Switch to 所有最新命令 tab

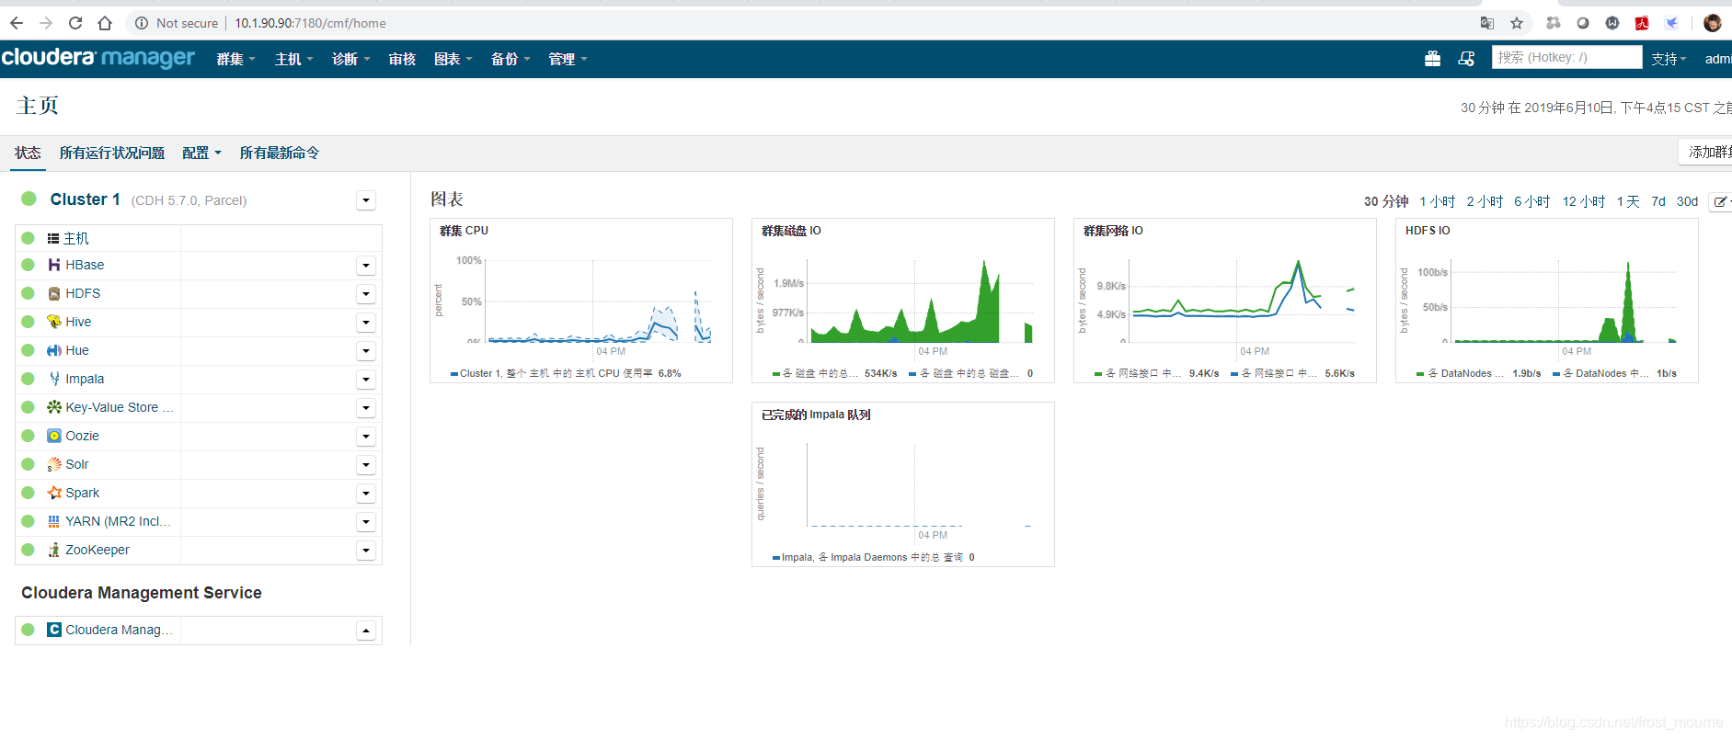(x=280, y=153)
